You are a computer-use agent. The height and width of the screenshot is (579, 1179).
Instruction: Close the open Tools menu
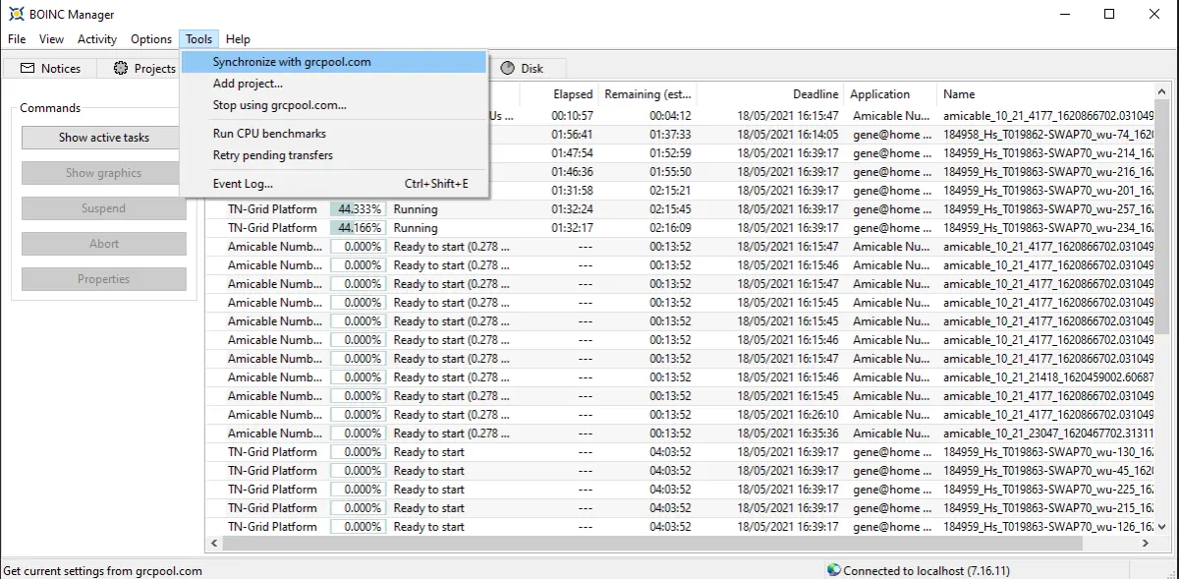tap(199, 39)
